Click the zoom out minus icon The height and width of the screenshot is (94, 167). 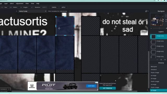coord(151,28)
